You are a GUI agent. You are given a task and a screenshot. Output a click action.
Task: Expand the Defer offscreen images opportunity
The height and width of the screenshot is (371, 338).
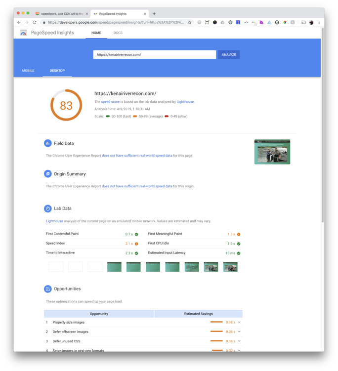pos(239,331)
